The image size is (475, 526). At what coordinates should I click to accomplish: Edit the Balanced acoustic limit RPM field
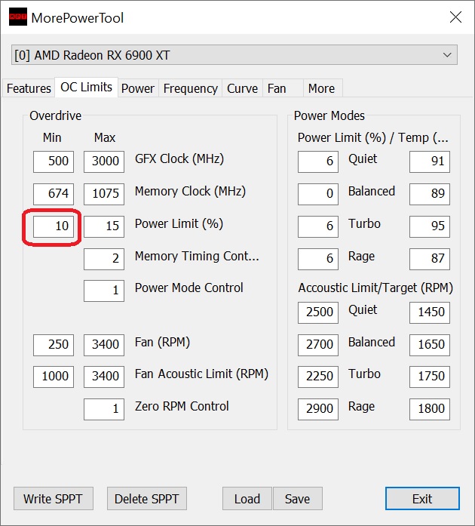pos(318,345)
